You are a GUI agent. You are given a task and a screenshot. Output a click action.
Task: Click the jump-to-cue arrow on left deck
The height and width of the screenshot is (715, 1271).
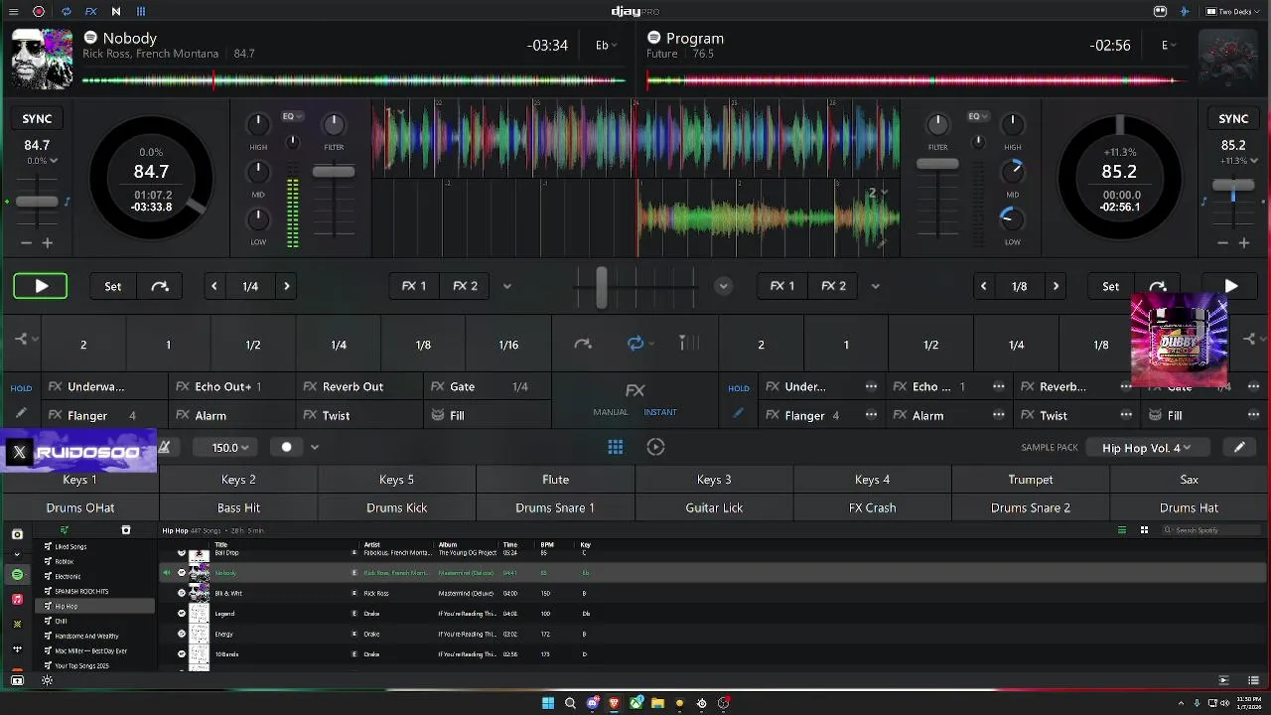click(160, 286)
